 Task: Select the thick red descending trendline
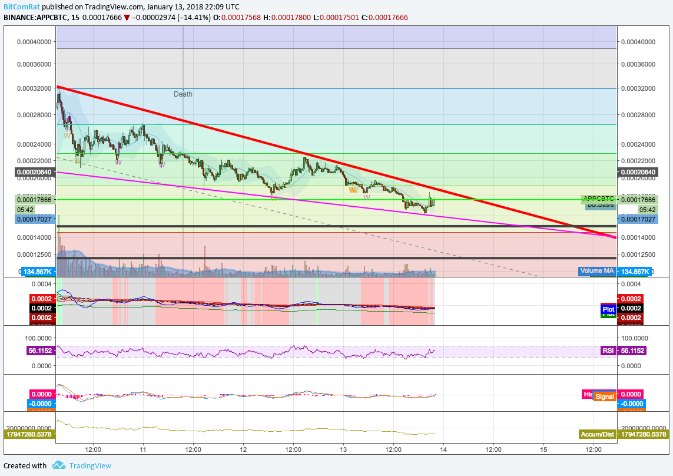[337, 162]
